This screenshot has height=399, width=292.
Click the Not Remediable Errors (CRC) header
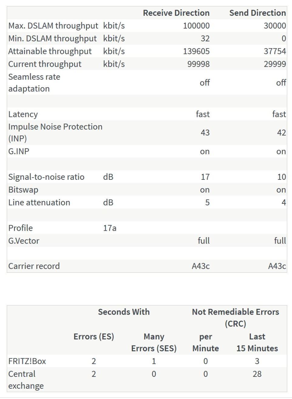(x=236, y=318)
